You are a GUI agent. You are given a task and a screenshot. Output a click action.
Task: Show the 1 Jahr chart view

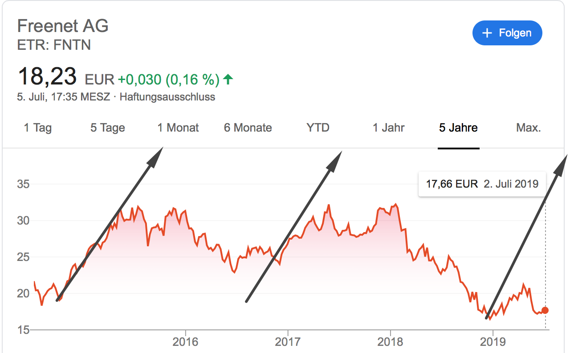point(389,128)
